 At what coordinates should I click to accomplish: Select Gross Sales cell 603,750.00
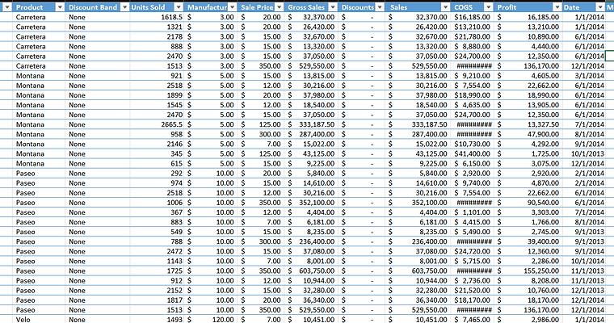[x=311, y=271]
